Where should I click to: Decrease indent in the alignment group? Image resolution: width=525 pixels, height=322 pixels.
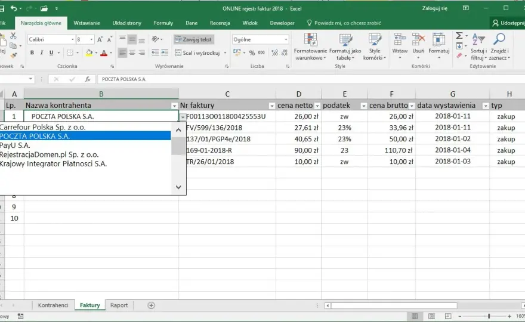tap(155, 52)
